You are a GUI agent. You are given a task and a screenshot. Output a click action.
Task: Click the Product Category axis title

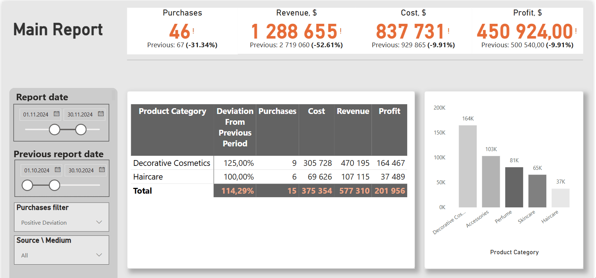click(x=514, y=252)
